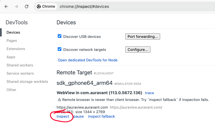Open the Configure network targets dialog
Screen dimensions: 215x138
[138, 49]
